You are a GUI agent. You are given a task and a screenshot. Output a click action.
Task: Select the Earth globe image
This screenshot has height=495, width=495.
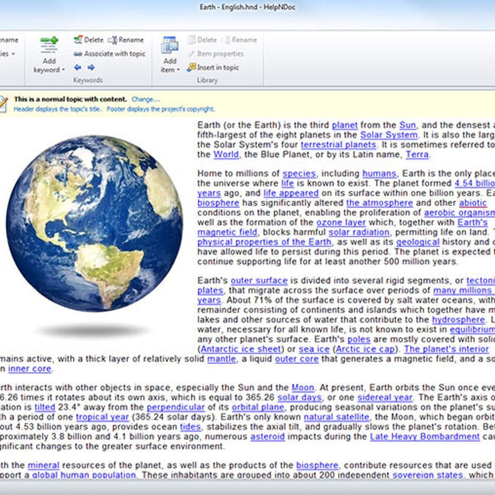[94, 223]
